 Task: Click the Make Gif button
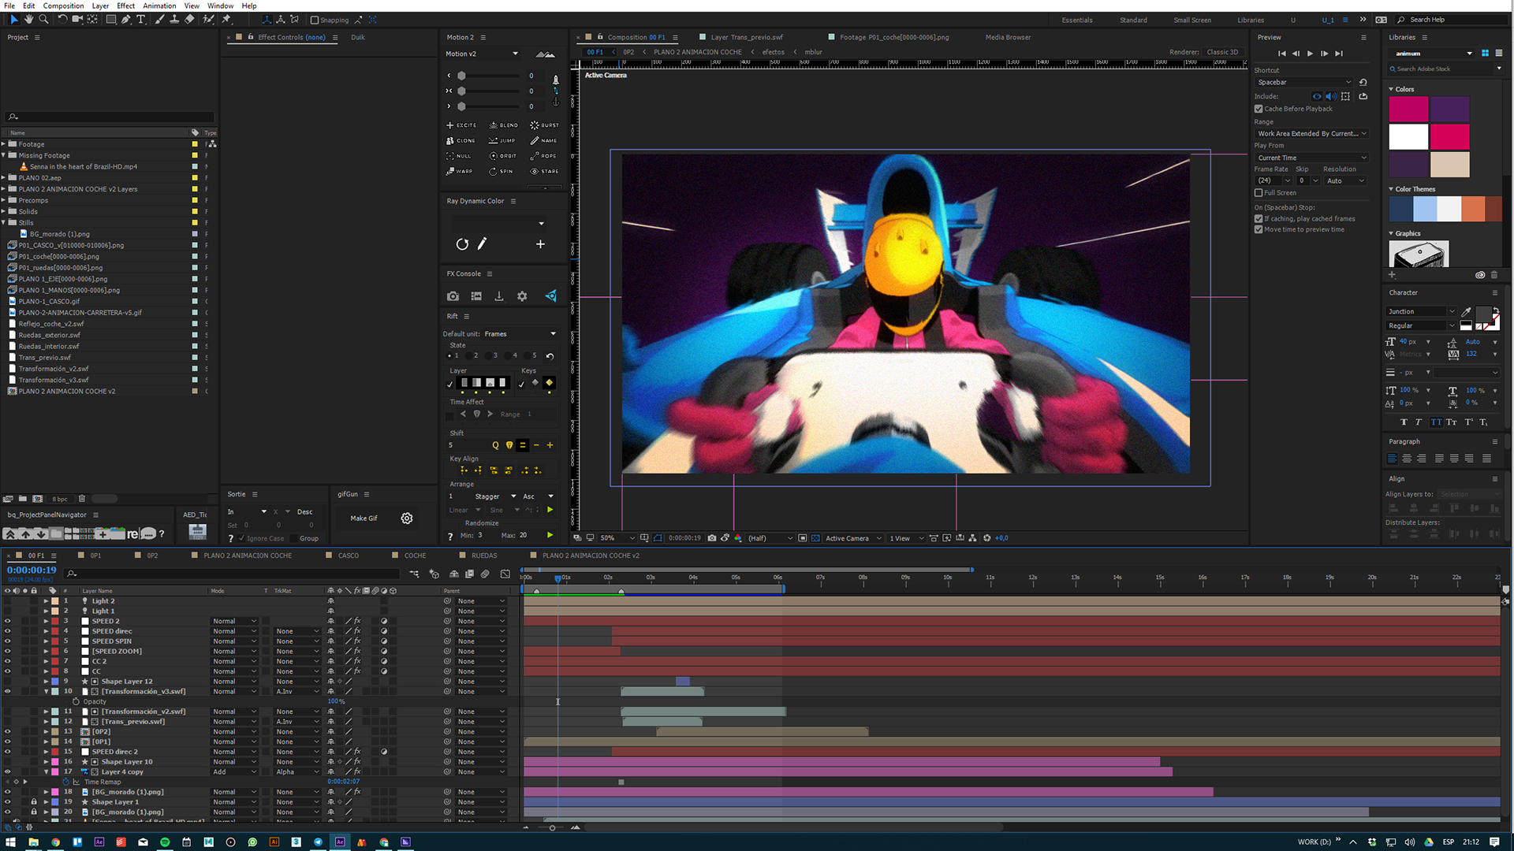pos(364,518)
